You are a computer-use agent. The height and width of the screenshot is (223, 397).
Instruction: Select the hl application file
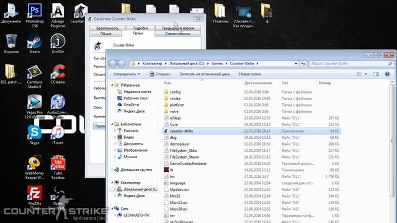(x=251, y=170)
